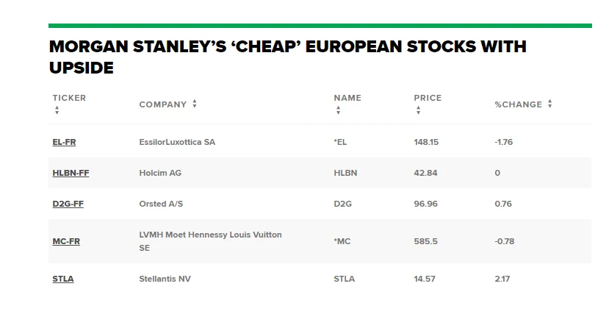Click the Orsted A/S company cell

pyautogui.click(x=162, y=204)
